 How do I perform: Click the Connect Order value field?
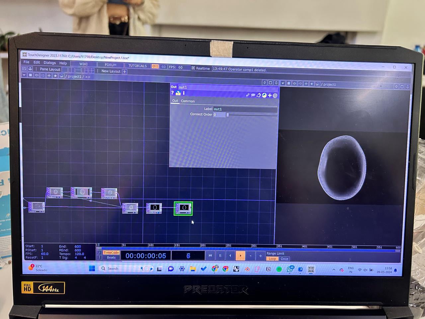(219, 115)
